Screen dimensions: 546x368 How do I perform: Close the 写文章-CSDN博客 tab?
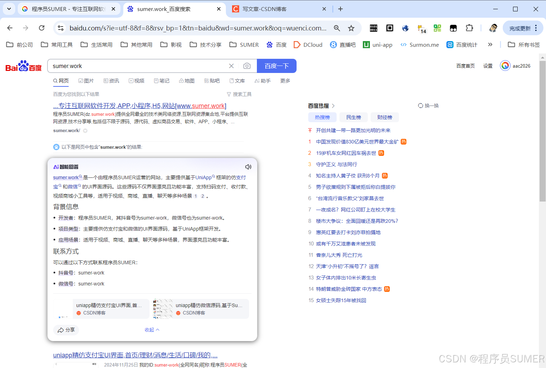pyautogui.click(x=324, y=9)
